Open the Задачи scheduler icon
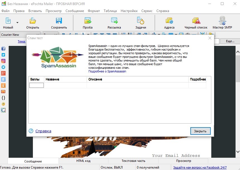 (x=140, y=23)
